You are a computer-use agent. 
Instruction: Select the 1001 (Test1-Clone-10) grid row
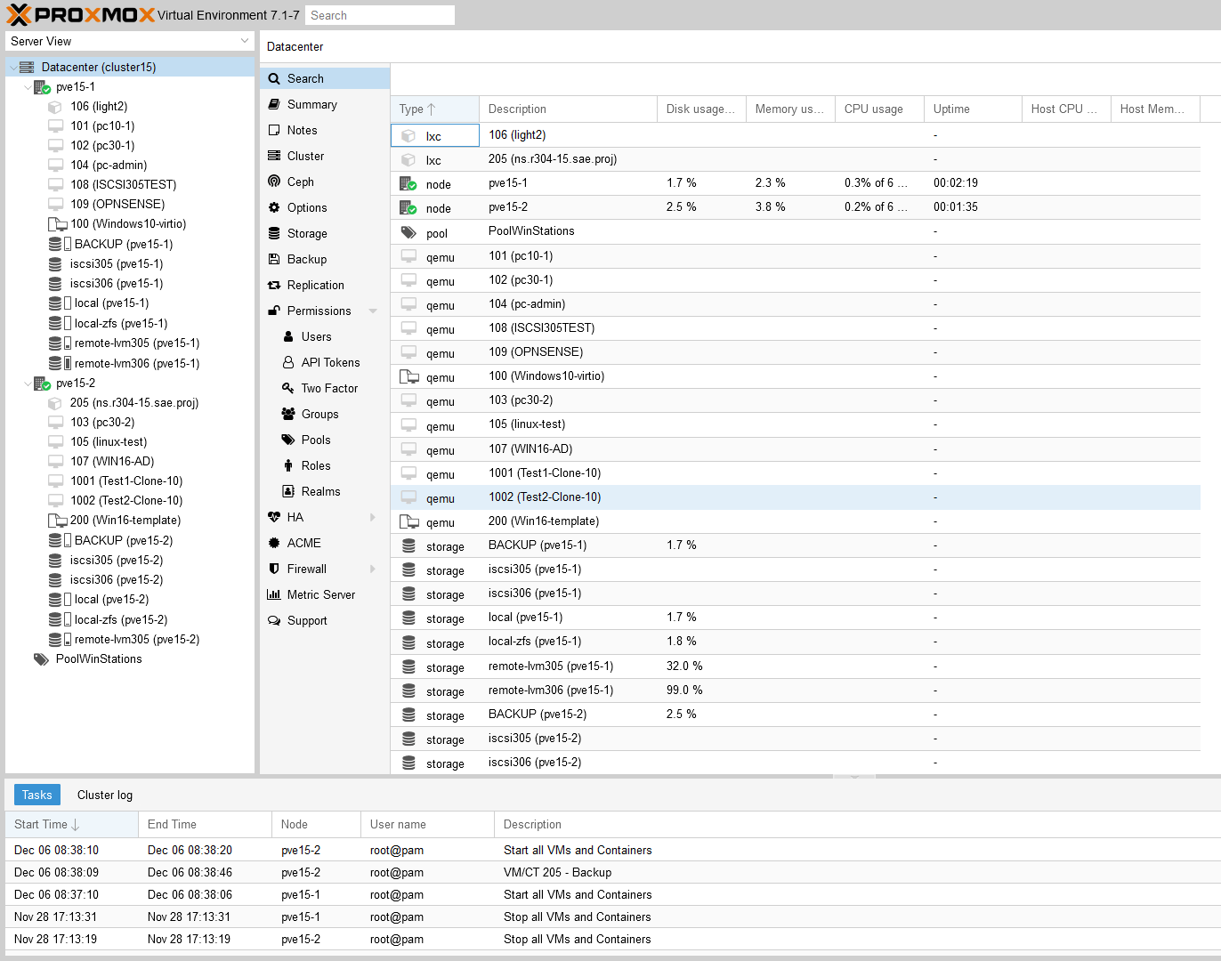tap(795, 473)
